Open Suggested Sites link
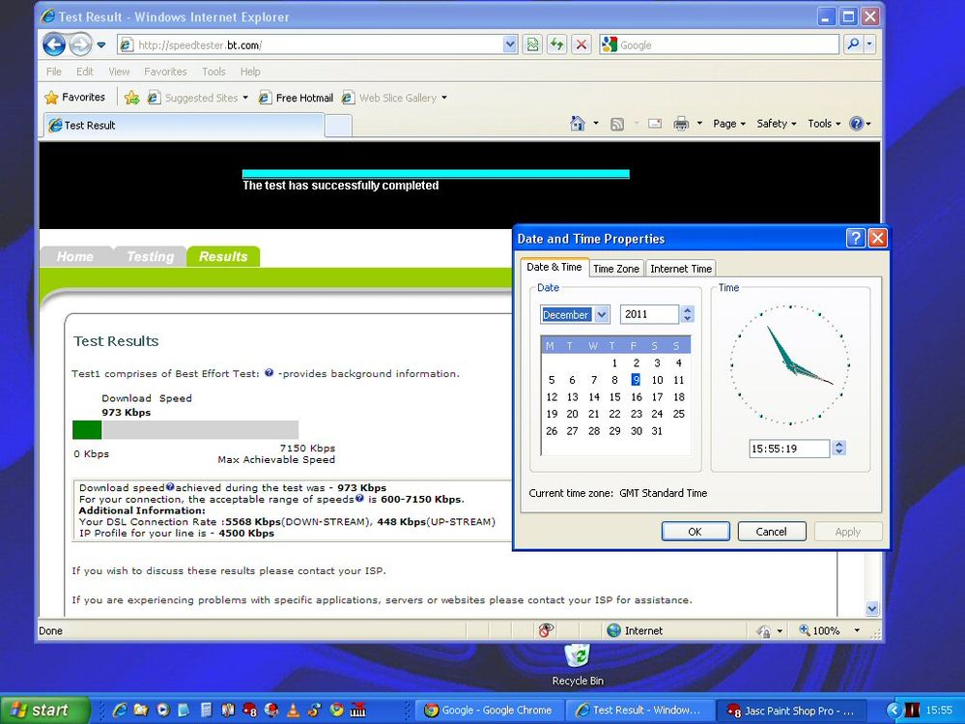This screenshot has height=724, width=965. [197, 98]
